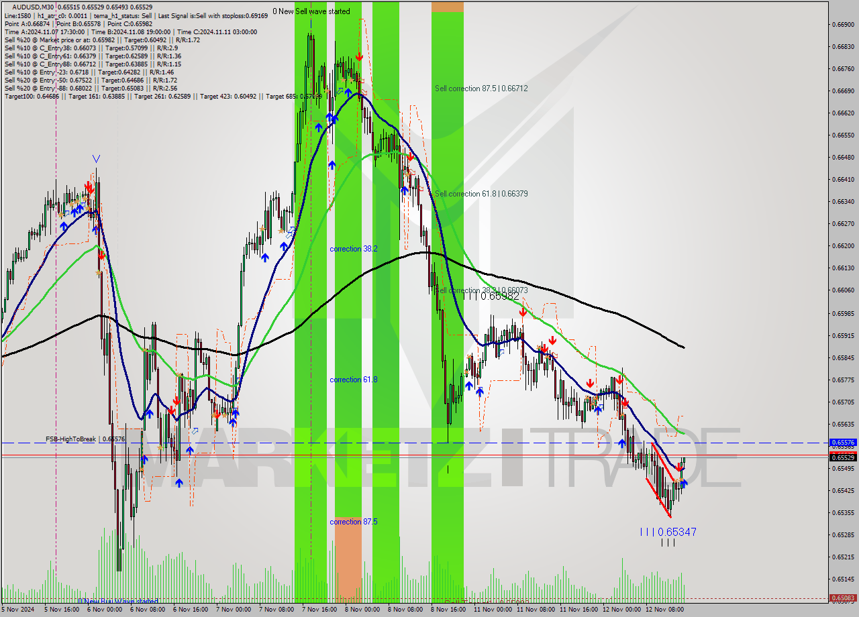Click the 0.66130 price axis label
The width and height of the screenshot is (859, 617).
[x=843, y=268]
